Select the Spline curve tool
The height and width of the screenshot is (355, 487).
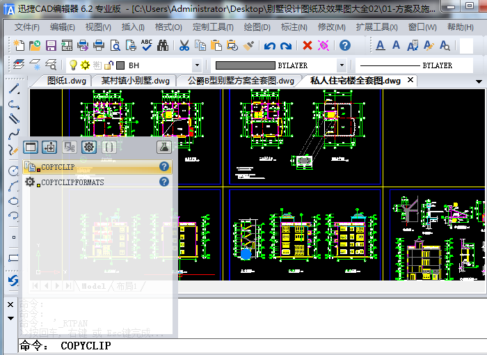tap(14, 135)
